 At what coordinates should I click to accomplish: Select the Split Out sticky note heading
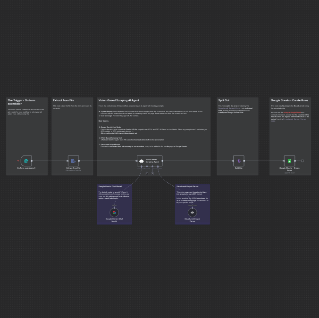[x=224, y=100]
